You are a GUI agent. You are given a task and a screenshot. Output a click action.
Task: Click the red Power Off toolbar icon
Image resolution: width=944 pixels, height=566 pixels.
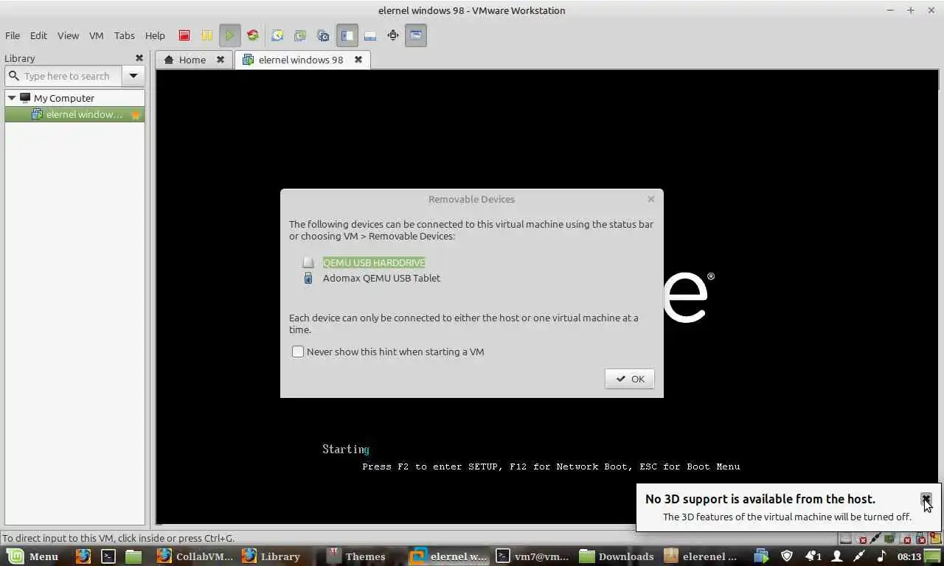[x=184, y=35]
